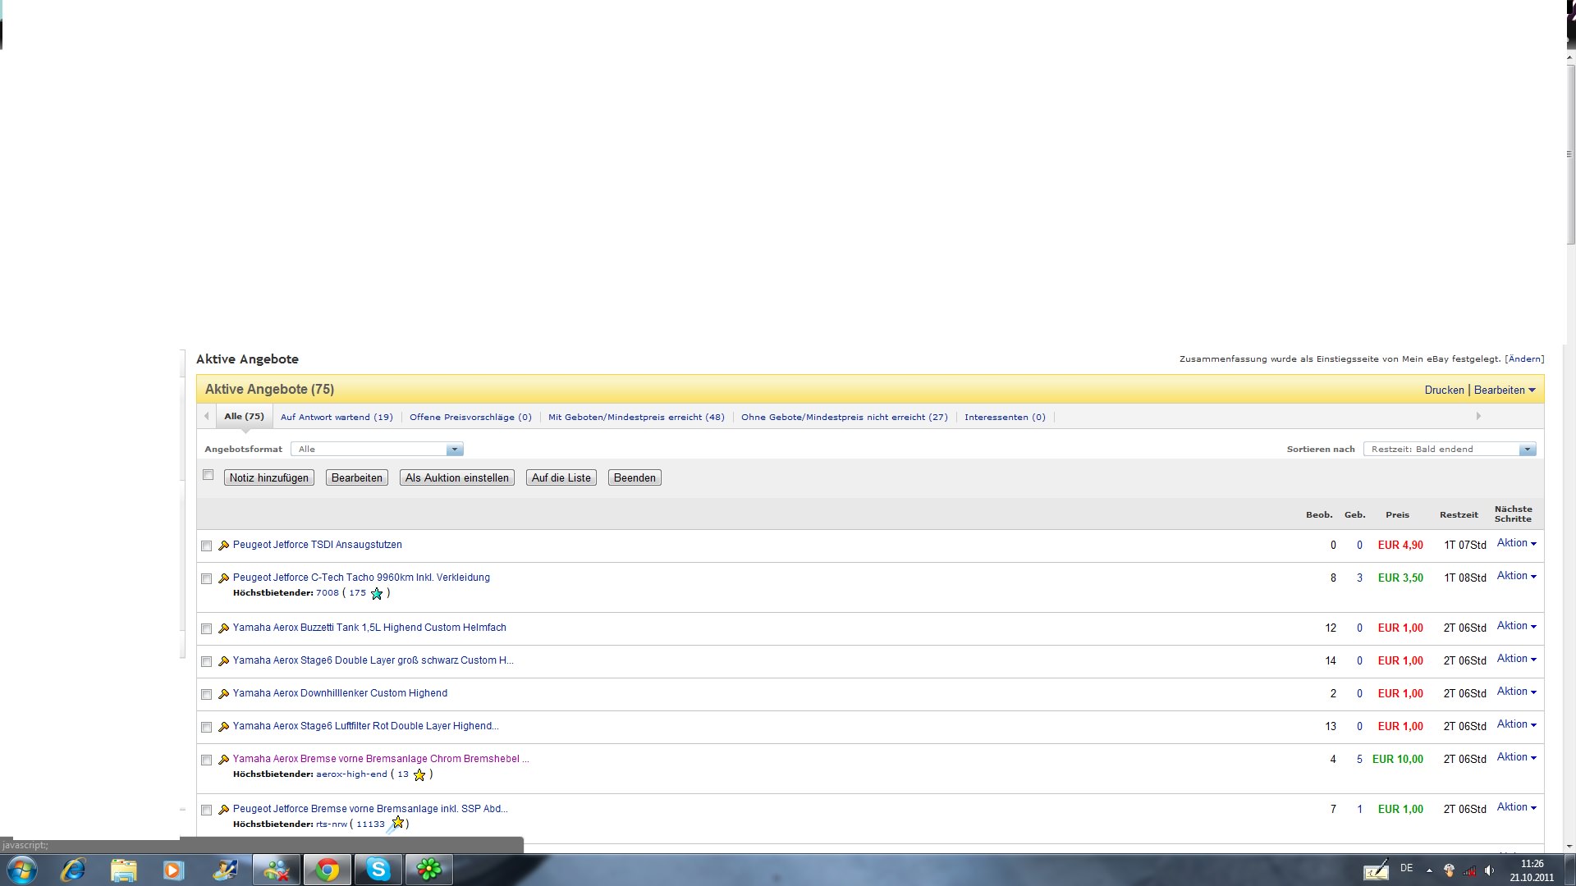1576x886 pixels.
Task: Check the Jetforce C-Tech Tacho listing box
Action: click(207, 579)
